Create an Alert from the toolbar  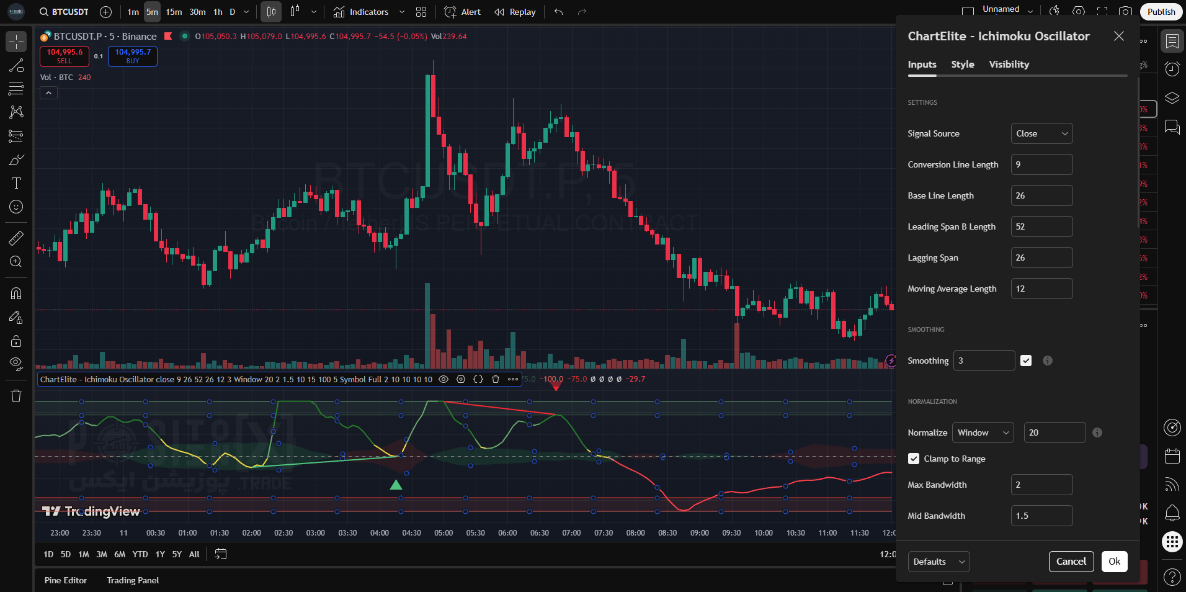[x=463, y=12]
